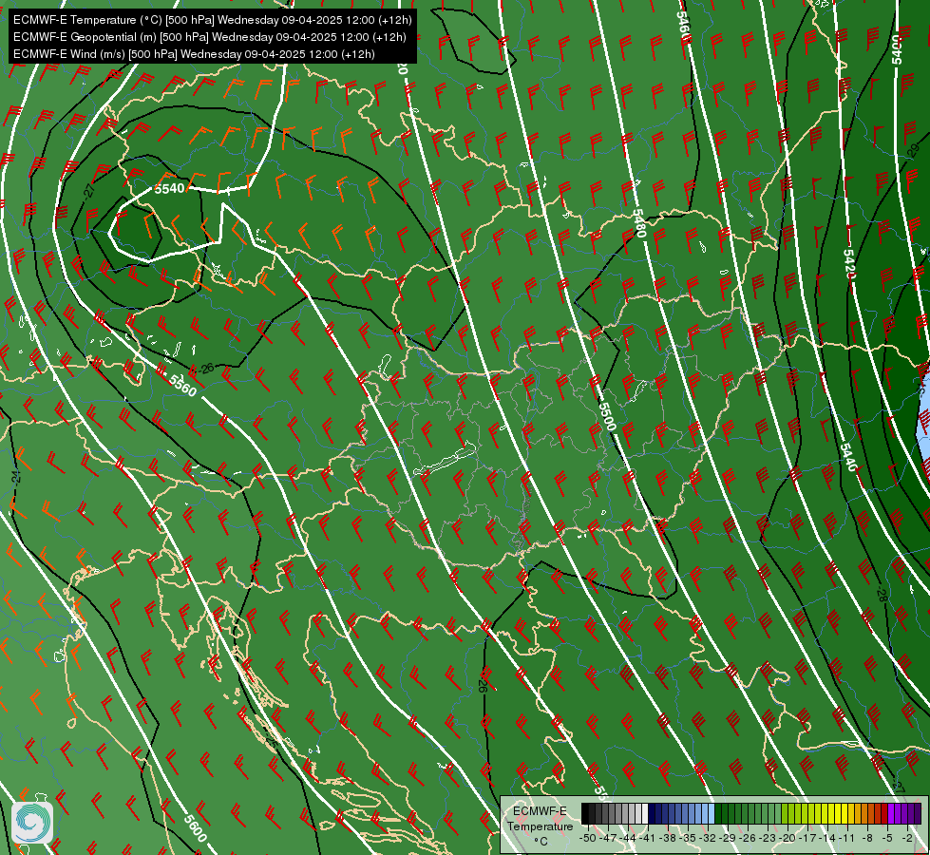Image resolution: width=930 pixels, height=855 pixels.
Task: Click the -17 value on the legend scale
Action: [807, 838]
